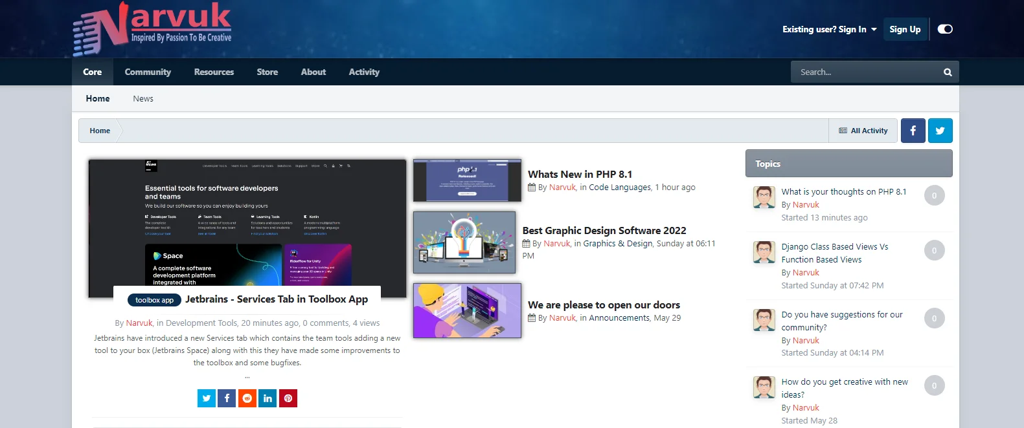Open the open our doors article thumbnail
This screenshot has width=1024, height=428.
pos(467,310)
